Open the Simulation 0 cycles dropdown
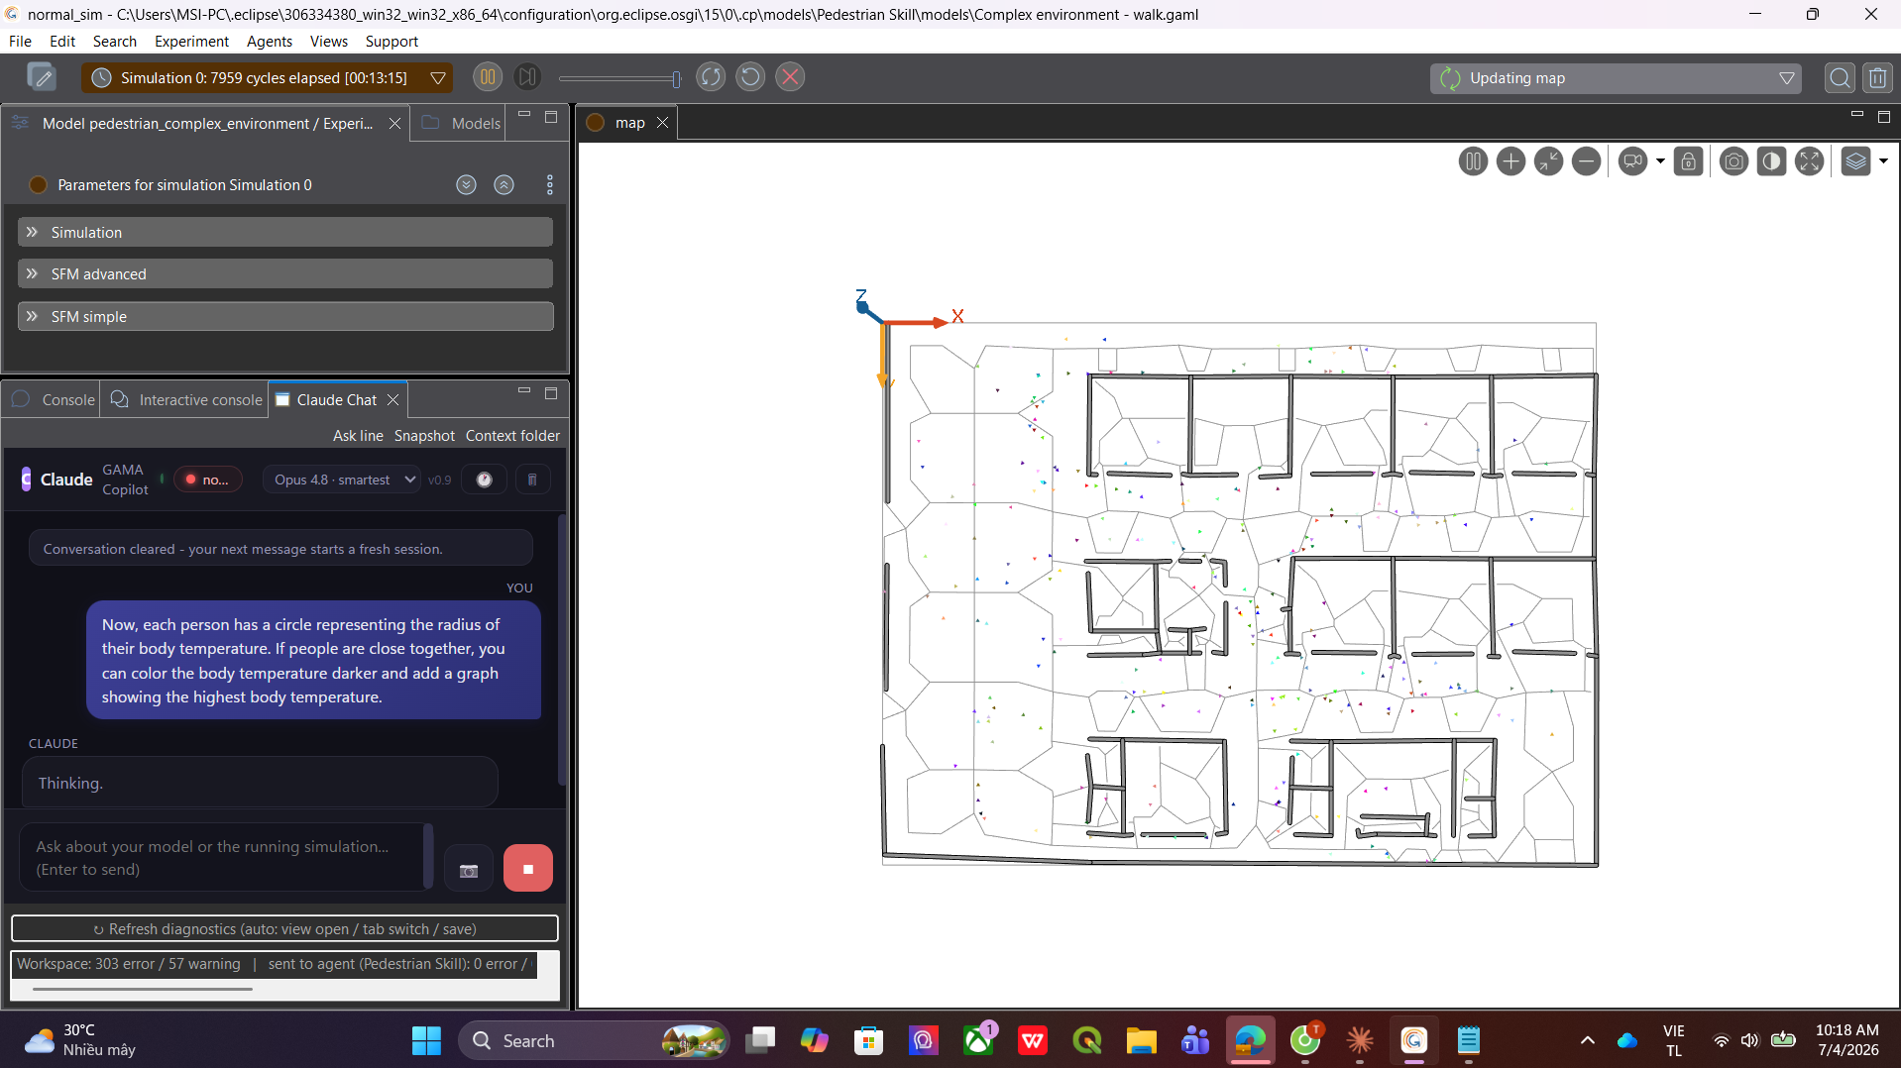Screen dimensions: 1901x1068 (x=437, y=78)
